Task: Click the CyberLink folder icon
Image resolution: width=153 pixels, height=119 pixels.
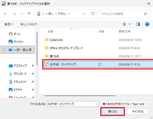Action: pyautogui.click(x=47, y=40)
